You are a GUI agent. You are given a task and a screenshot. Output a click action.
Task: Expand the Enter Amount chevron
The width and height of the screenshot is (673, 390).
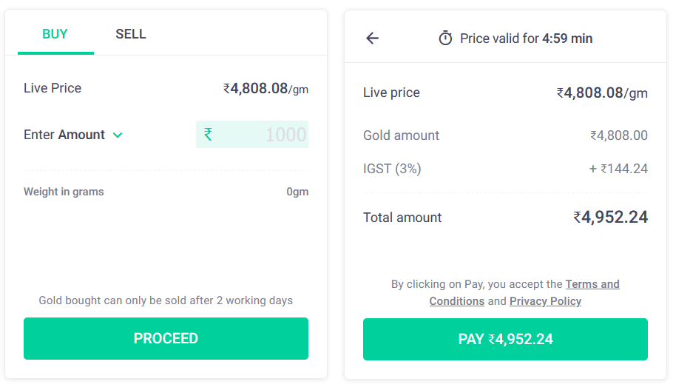click(118, 135)
